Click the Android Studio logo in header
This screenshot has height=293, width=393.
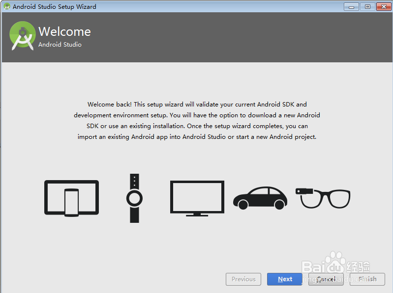[22, 36]
